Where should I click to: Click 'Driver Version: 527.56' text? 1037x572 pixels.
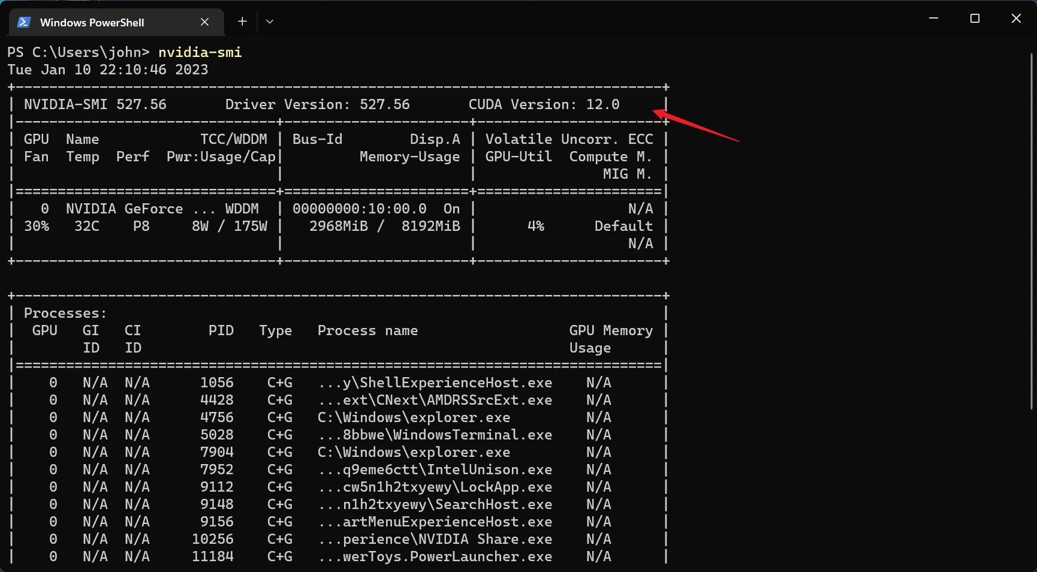pos(318,104)
